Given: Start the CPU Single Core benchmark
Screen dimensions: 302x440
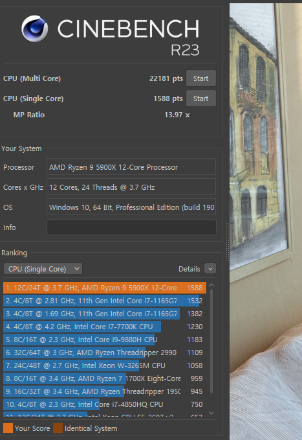Looking at the screenshot, I should tap(201, 98).
